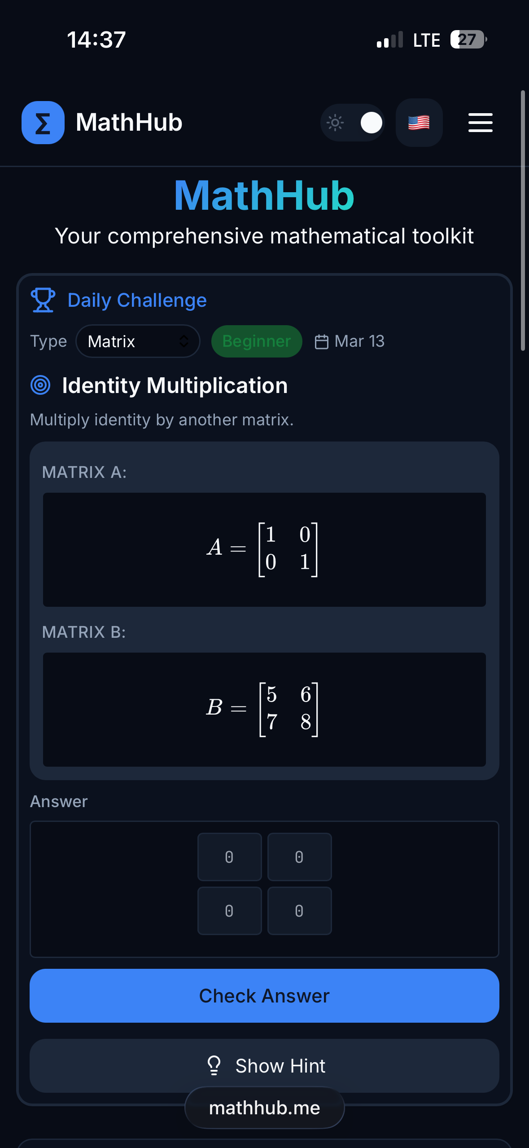Click the sun icon in the theme switch
The height and width of the screenshot is (1148, 529).
(334, 122)
